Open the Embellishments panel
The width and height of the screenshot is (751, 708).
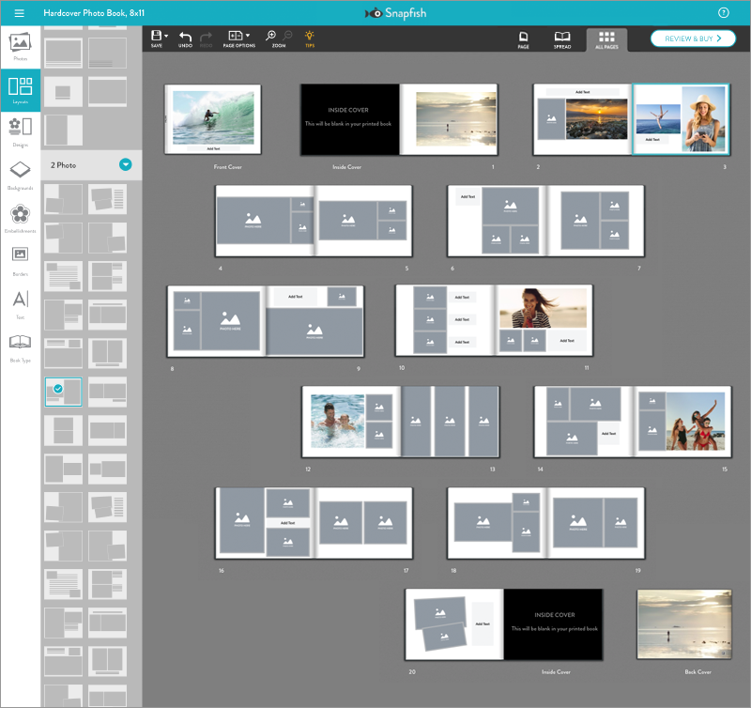coord(20,217)
